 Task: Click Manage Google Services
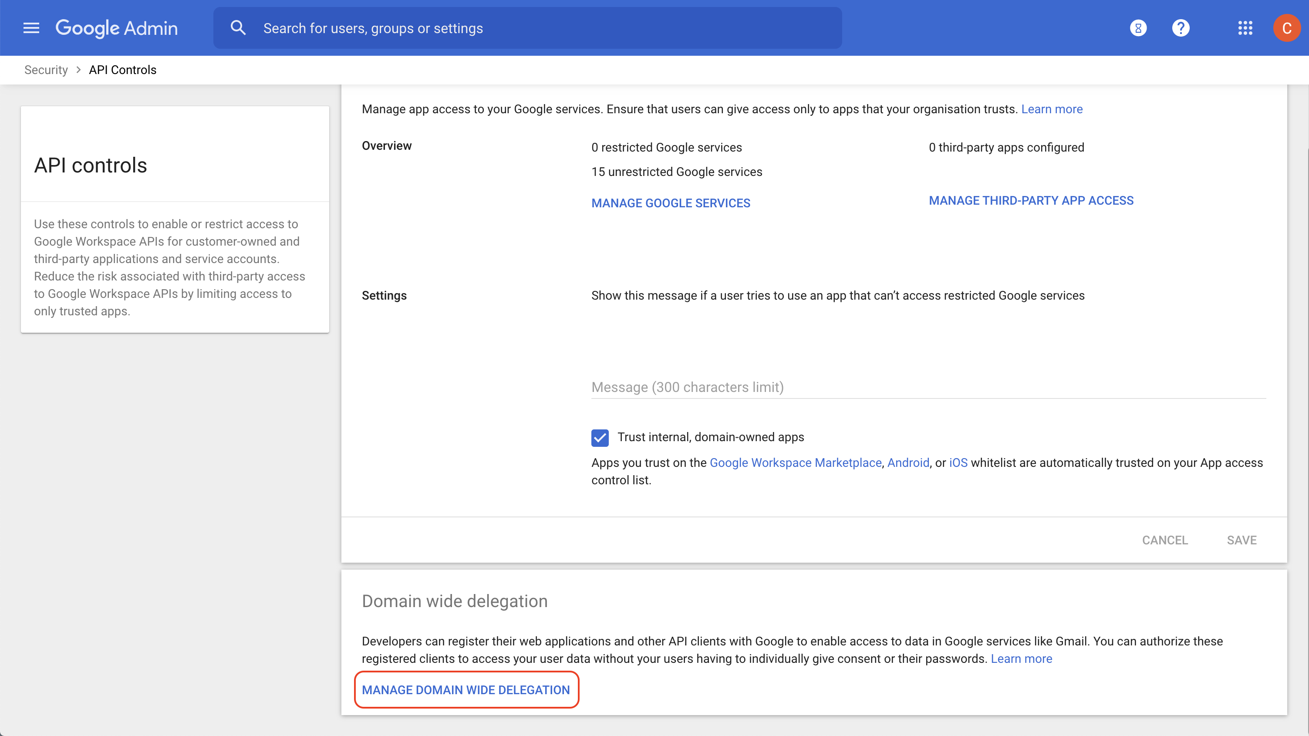671,203
